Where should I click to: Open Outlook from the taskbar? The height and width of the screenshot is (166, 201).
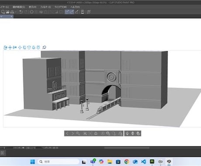pos(135,162)
